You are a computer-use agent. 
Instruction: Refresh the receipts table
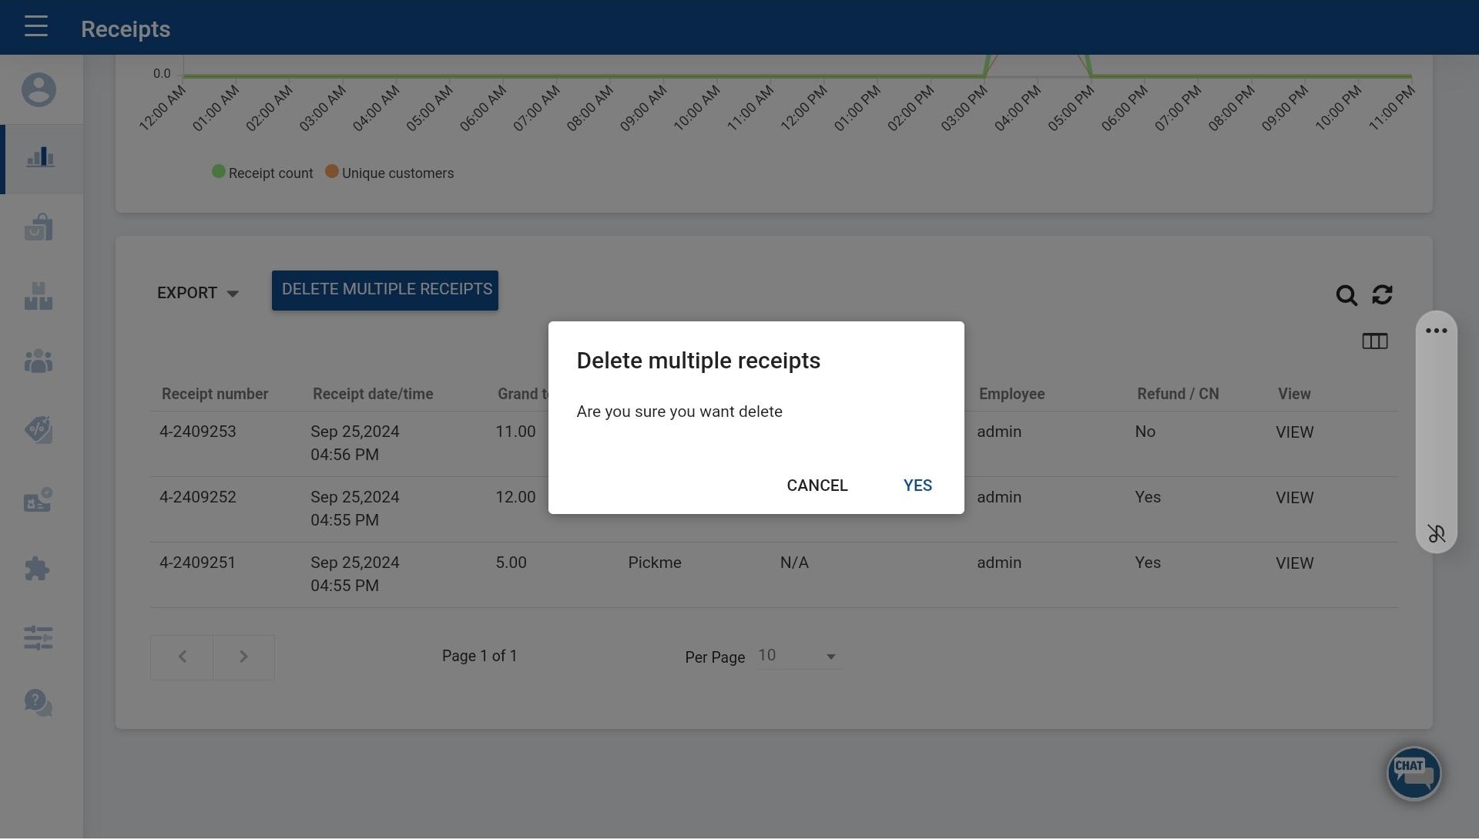click(x=1382, y=295)
